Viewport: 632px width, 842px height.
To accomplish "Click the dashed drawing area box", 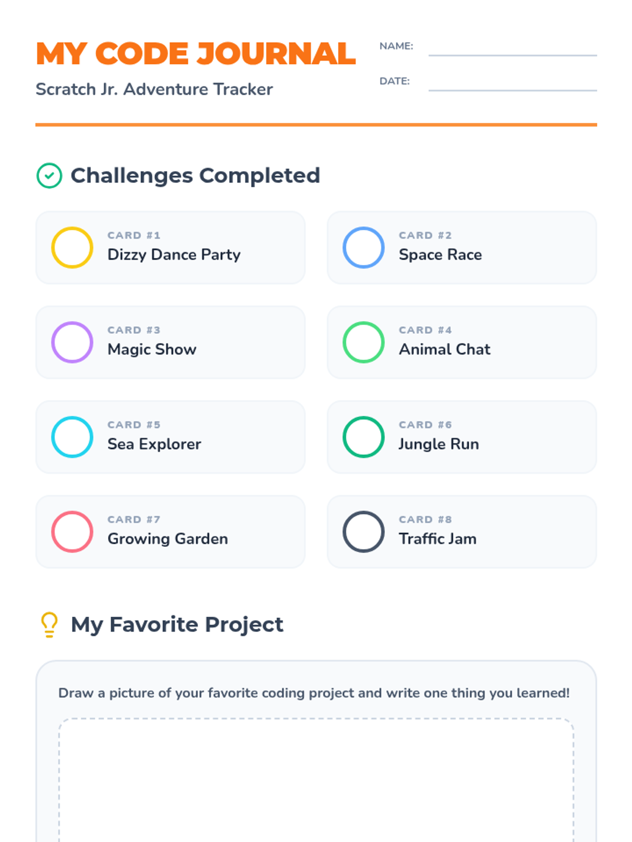I will click(316, 779).
